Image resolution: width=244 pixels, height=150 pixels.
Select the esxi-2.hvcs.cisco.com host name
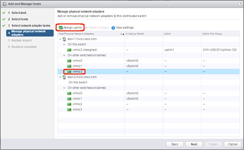coord(82,77)
